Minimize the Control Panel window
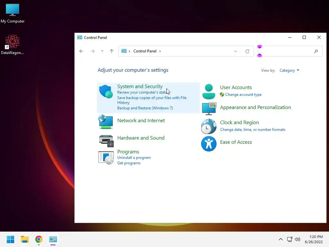Image resolution: width=329 pixels, height=247 pixels. pos(290,37)
